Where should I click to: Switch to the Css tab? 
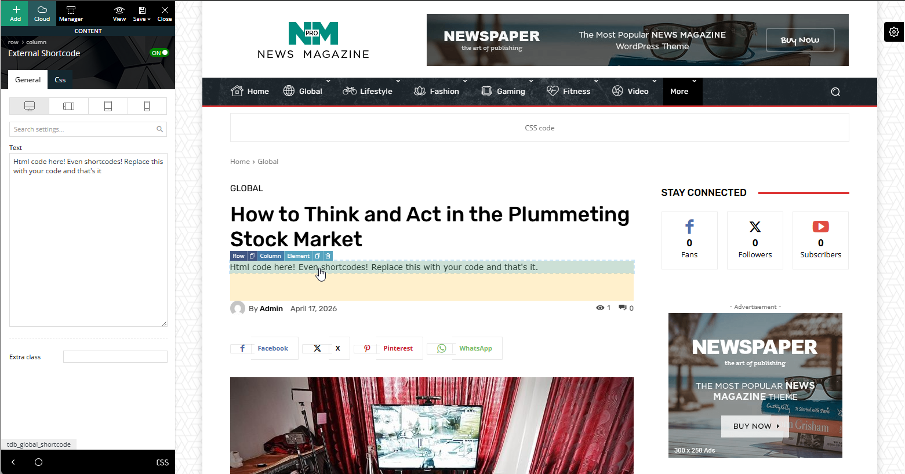pos(60,80)
